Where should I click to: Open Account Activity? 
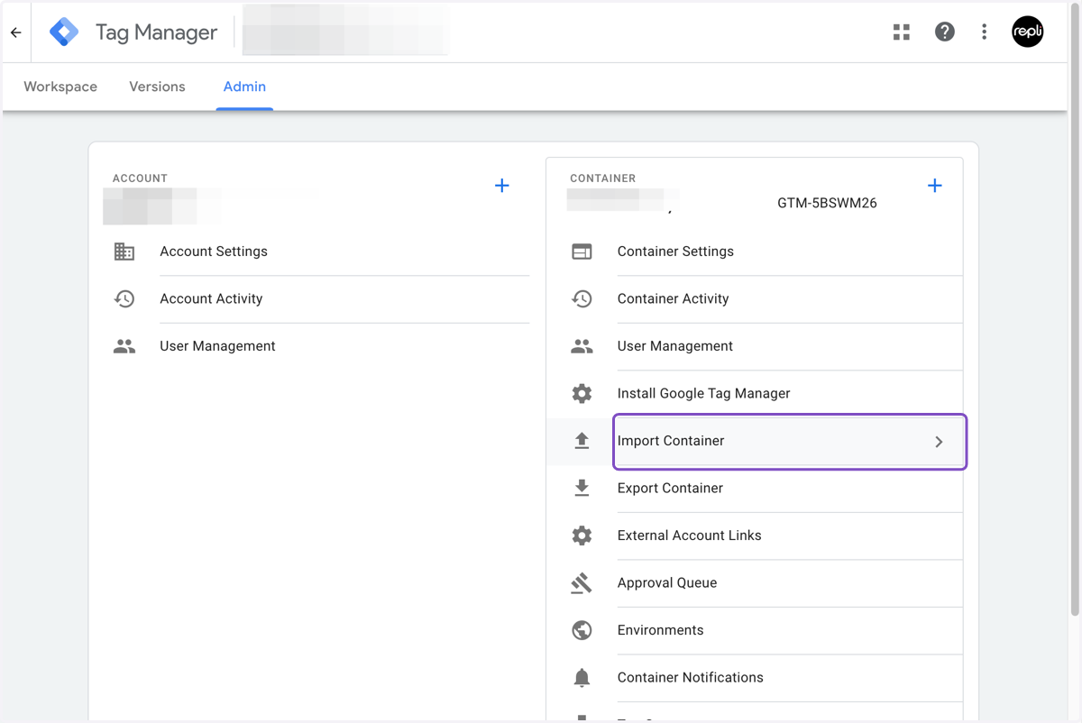(211, 298)
